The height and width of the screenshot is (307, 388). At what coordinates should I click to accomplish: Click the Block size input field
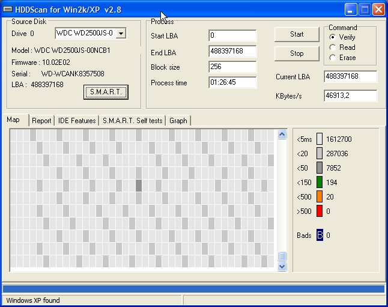pos(232,67)
